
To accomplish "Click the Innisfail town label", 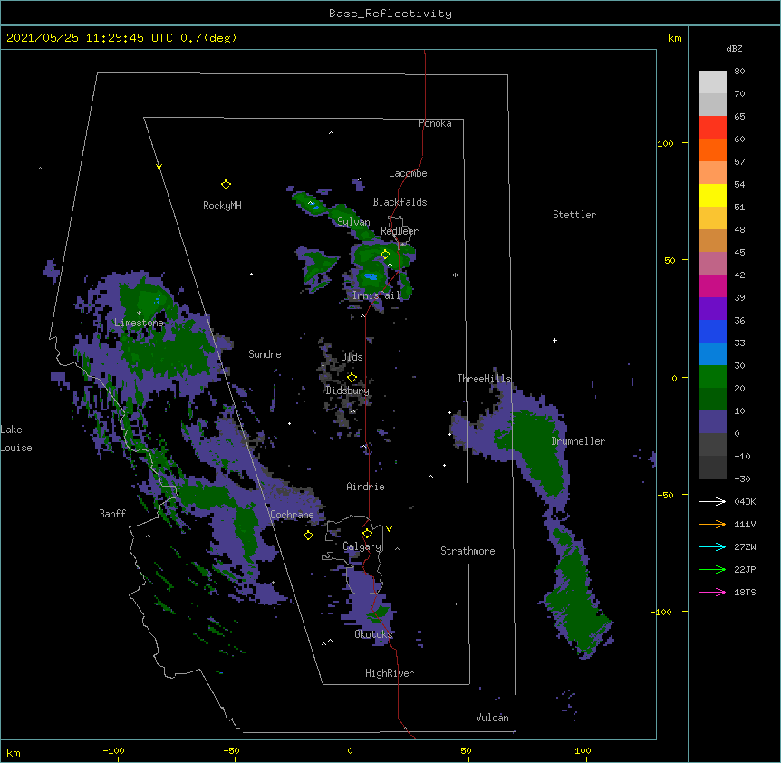I will [377, 295].
